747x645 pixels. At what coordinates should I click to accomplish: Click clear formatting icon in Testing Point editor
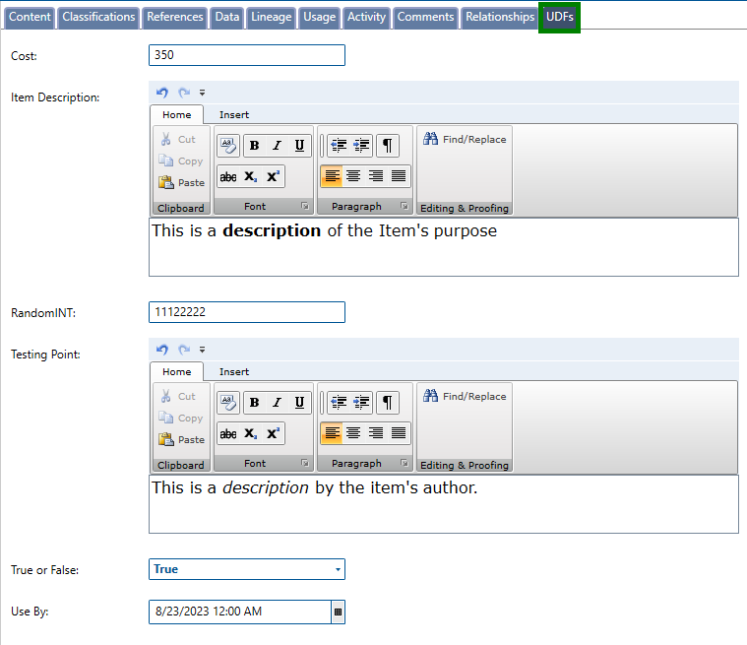(228, 403)
